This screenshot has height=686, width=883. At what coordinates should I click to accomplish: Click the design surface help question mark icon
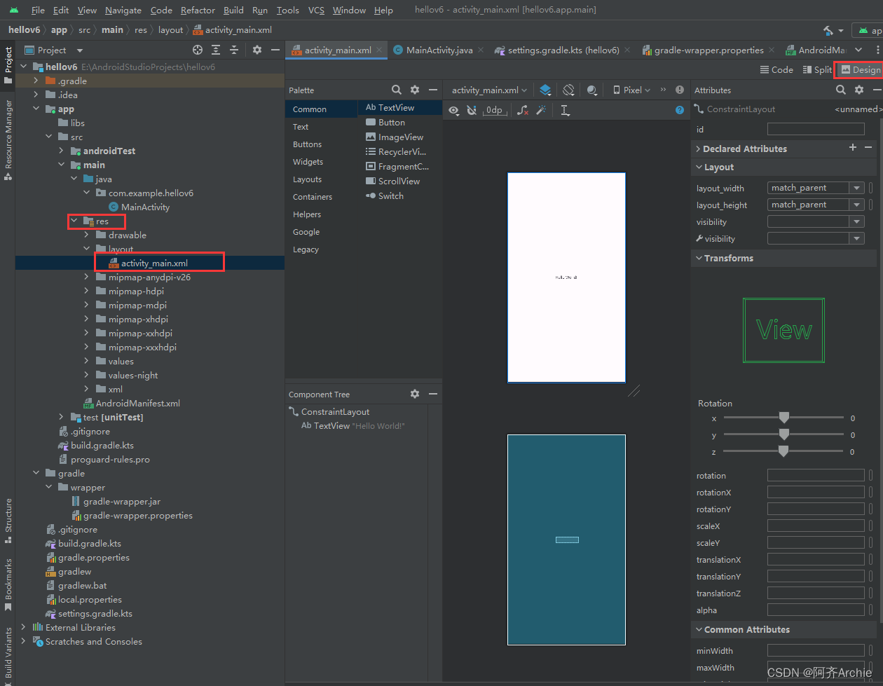(x=679, y=110)
